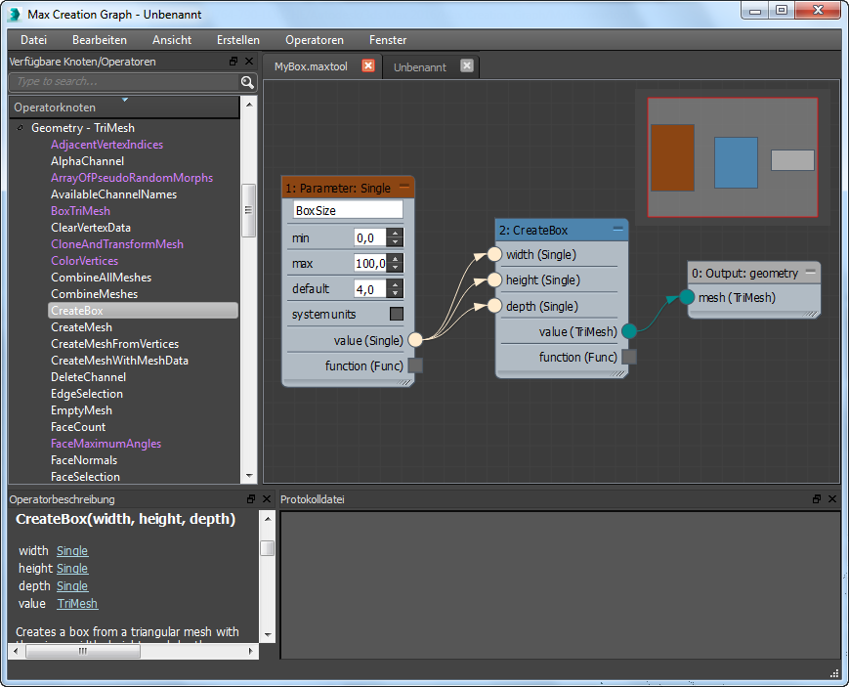
Task: Select EmptyMesh in operator list
Action: point(81,410)
